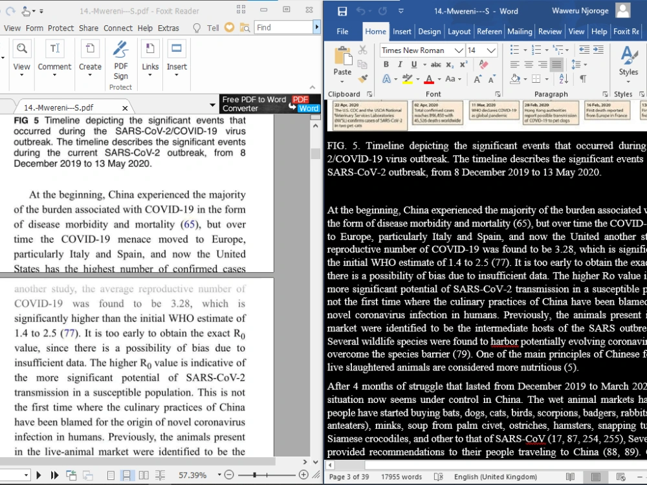647x485 pixels.
Task: Toggle Bold formatting in Word
Action: (x=386, y=64)
